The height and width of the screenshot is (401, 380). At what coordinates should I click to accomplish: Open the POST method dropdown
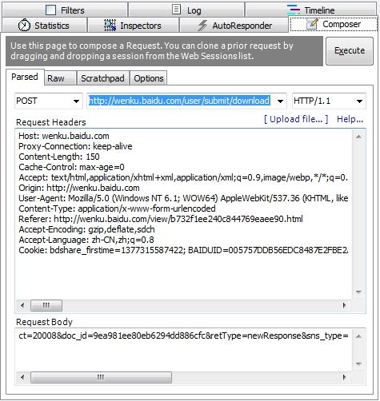tap(49, 101)
